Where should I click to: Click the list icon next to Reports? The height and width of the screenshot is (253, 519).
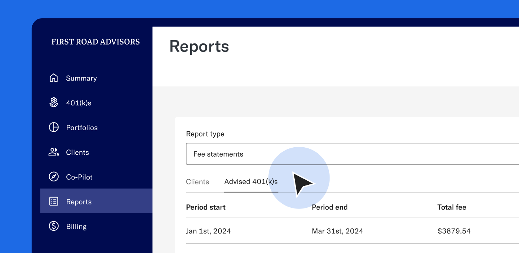(x=54, y=201)
